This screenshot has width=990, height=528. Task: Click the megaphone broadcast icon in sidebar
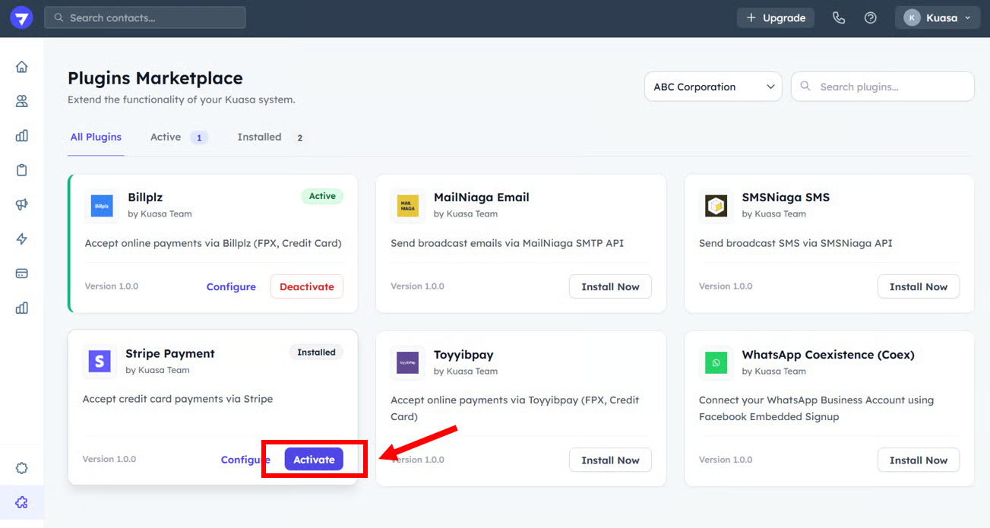(21, 204)
